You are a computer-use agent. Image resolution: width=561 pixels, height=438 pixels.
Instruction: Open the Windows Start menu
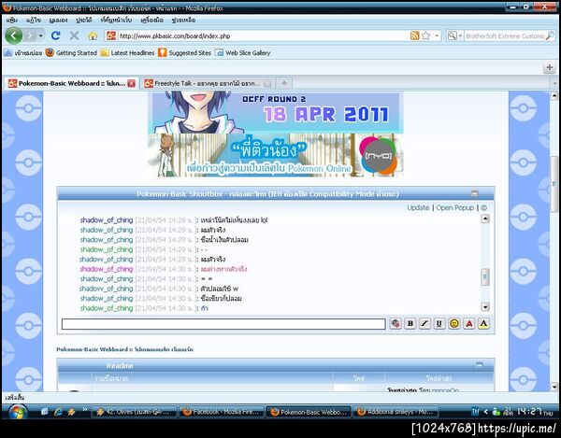pyautogui.click(x=17, y=412)
